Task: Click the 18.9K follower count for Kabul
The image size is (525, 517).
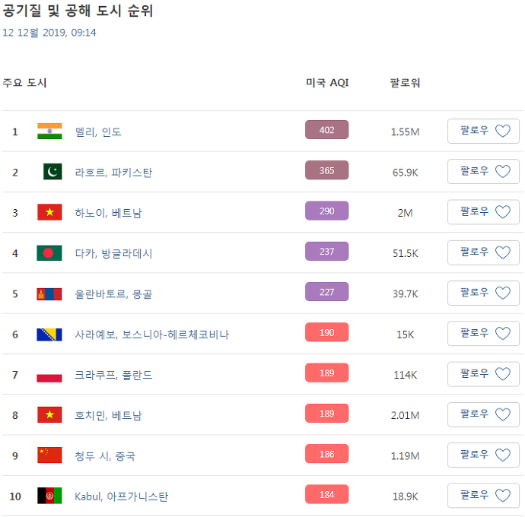Action: point(405,496)
